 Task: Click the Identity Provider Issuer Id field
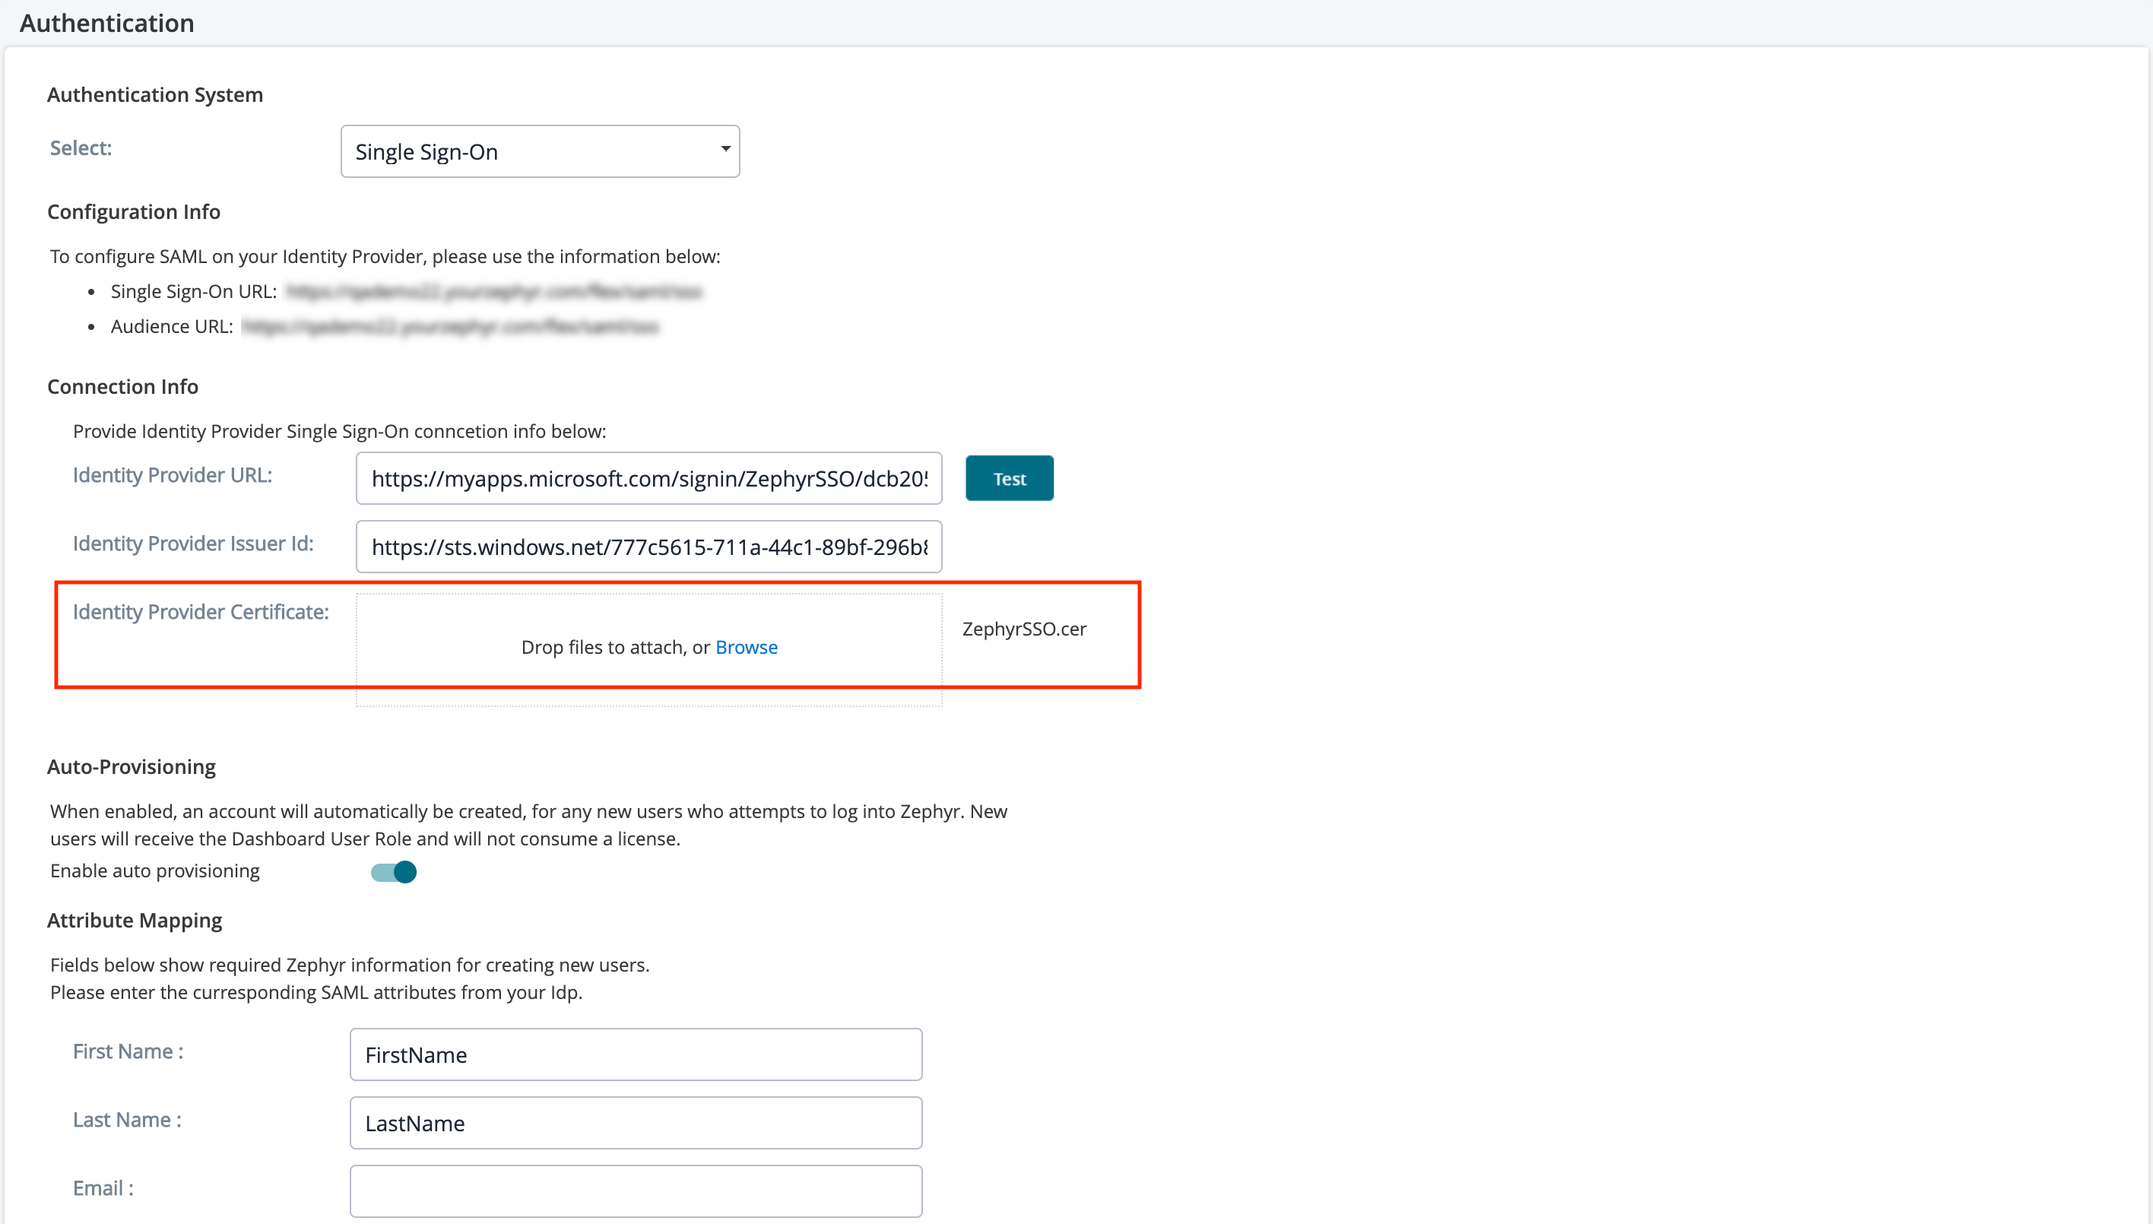click(647, 547)
